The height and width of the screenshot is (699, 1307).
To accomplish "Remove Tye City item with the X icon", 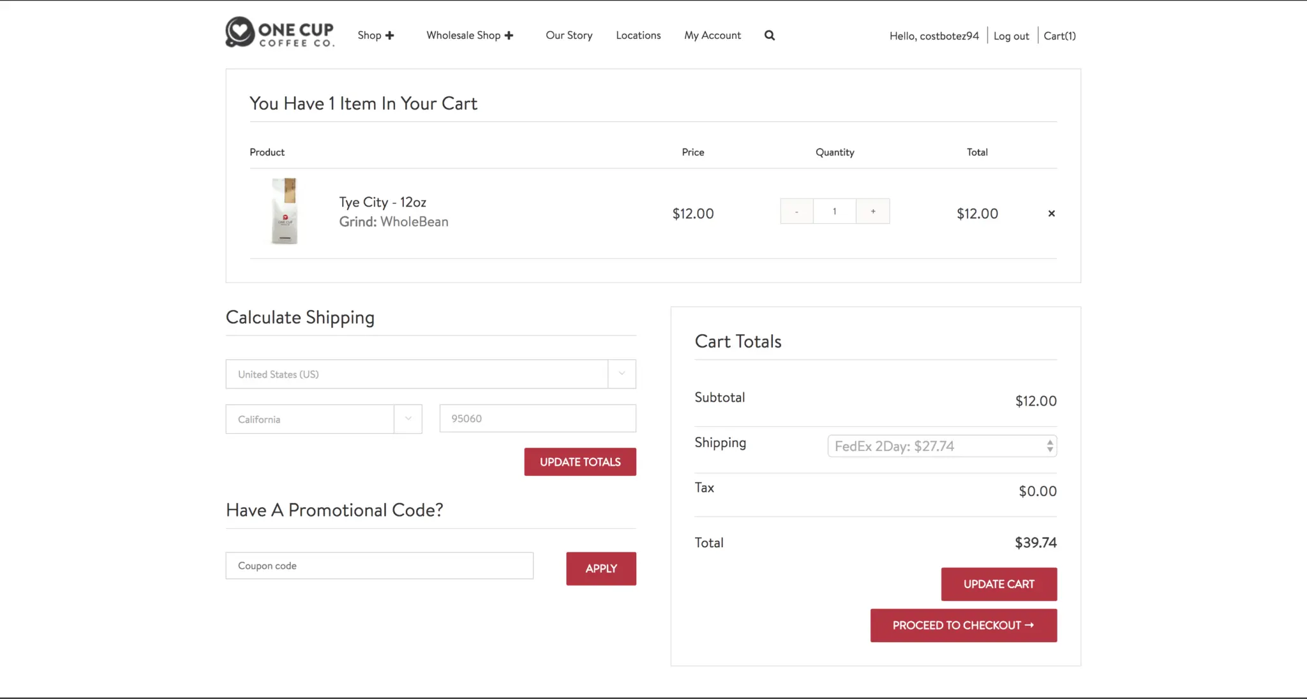I will pos(1051,214).
